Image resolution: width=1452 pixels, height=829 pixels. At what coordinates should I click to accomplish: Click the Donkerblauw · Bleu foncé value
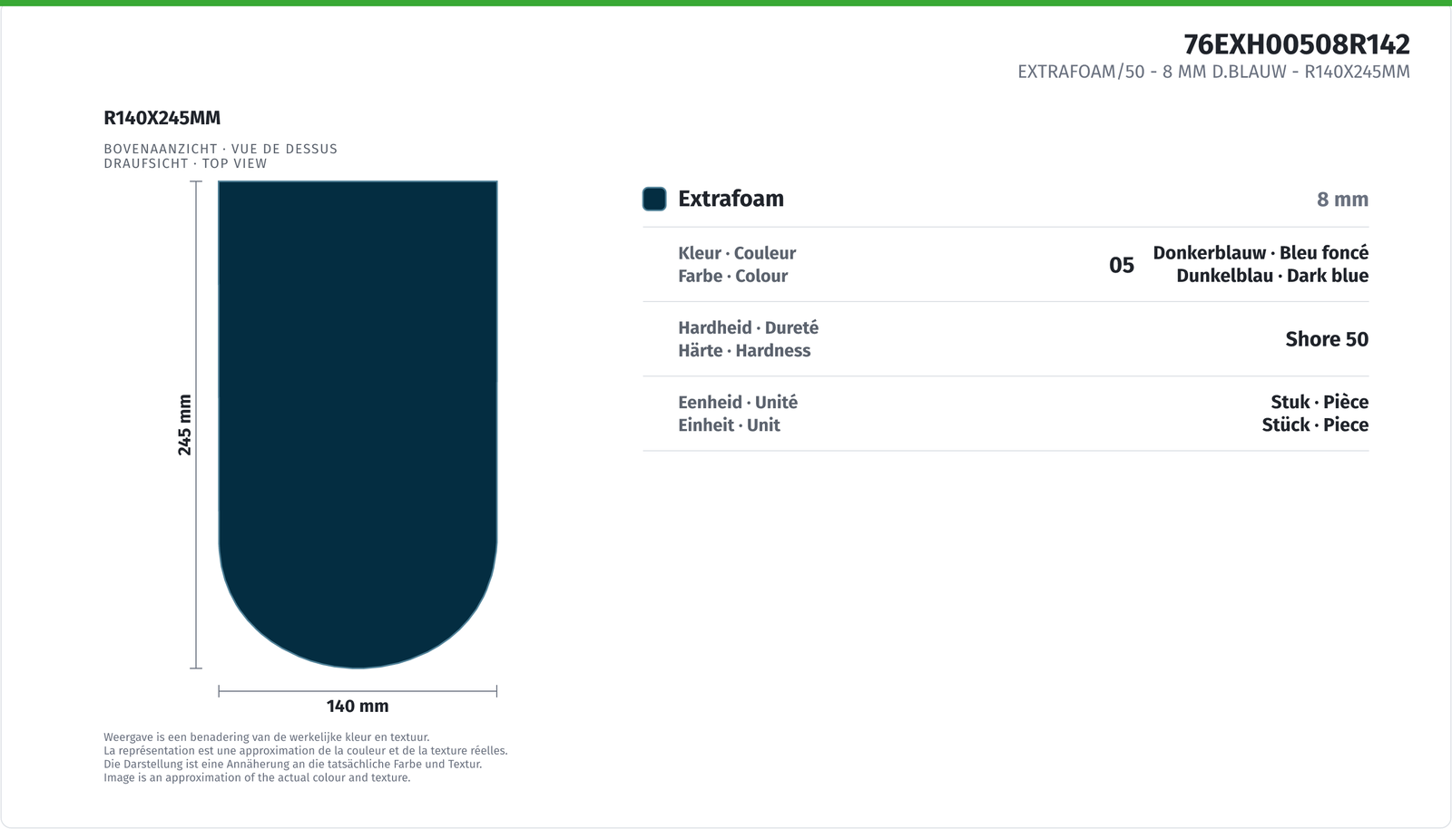point(1261,253)
